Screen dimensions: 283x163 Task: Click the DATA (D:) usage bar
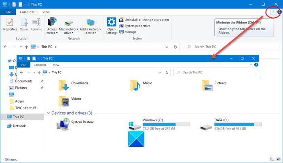(x=238, y=124)
